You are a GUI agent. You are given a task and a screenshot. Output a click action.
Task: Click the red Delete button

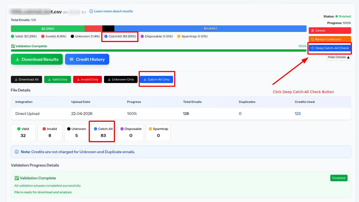(330, 31)
